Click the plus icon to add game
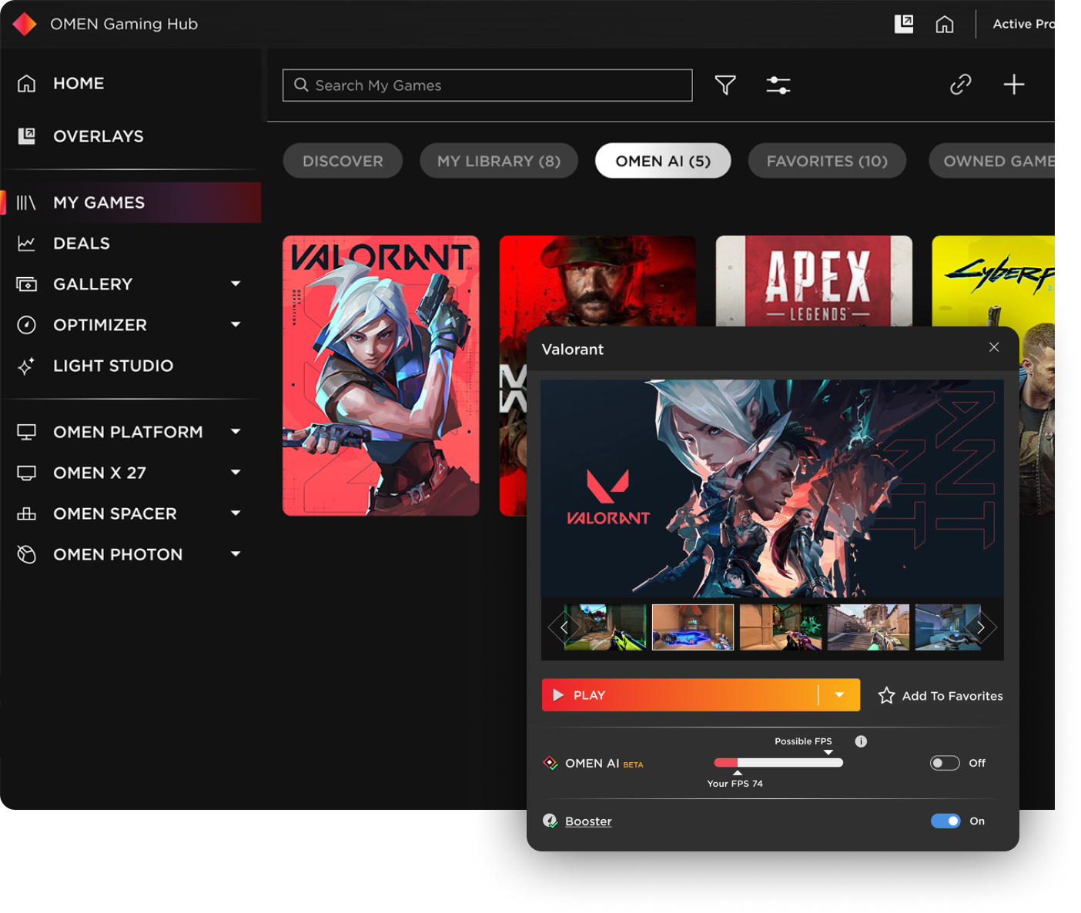Image resolution: width=1081 pixels, height=913 pixels. (x=1013, y=84)
